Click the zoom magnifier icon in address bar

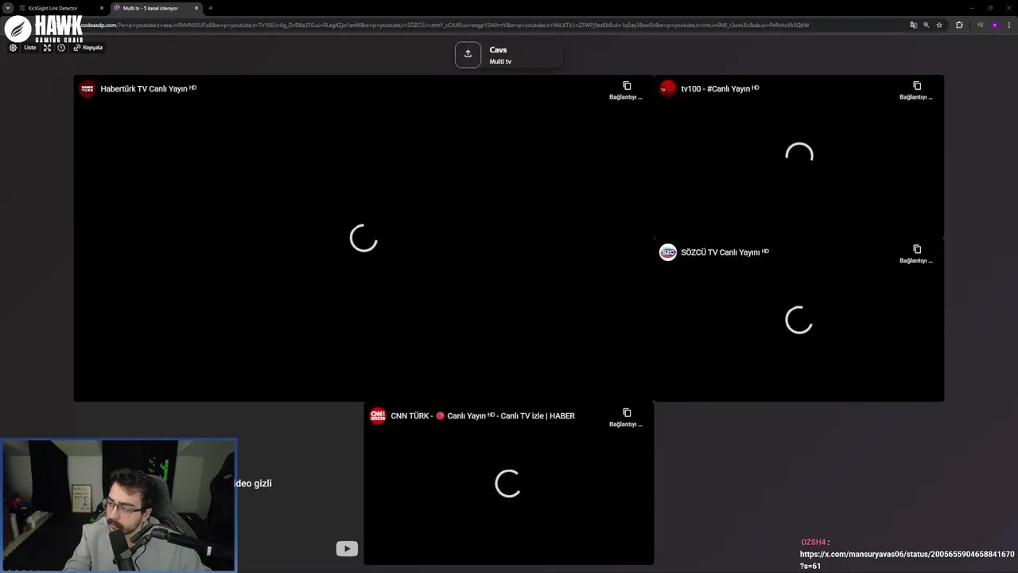tap(926, 25)
